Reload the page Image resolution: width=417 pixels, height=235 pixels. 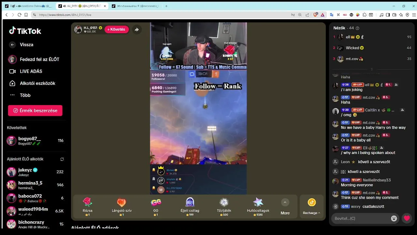coord(19,15)
